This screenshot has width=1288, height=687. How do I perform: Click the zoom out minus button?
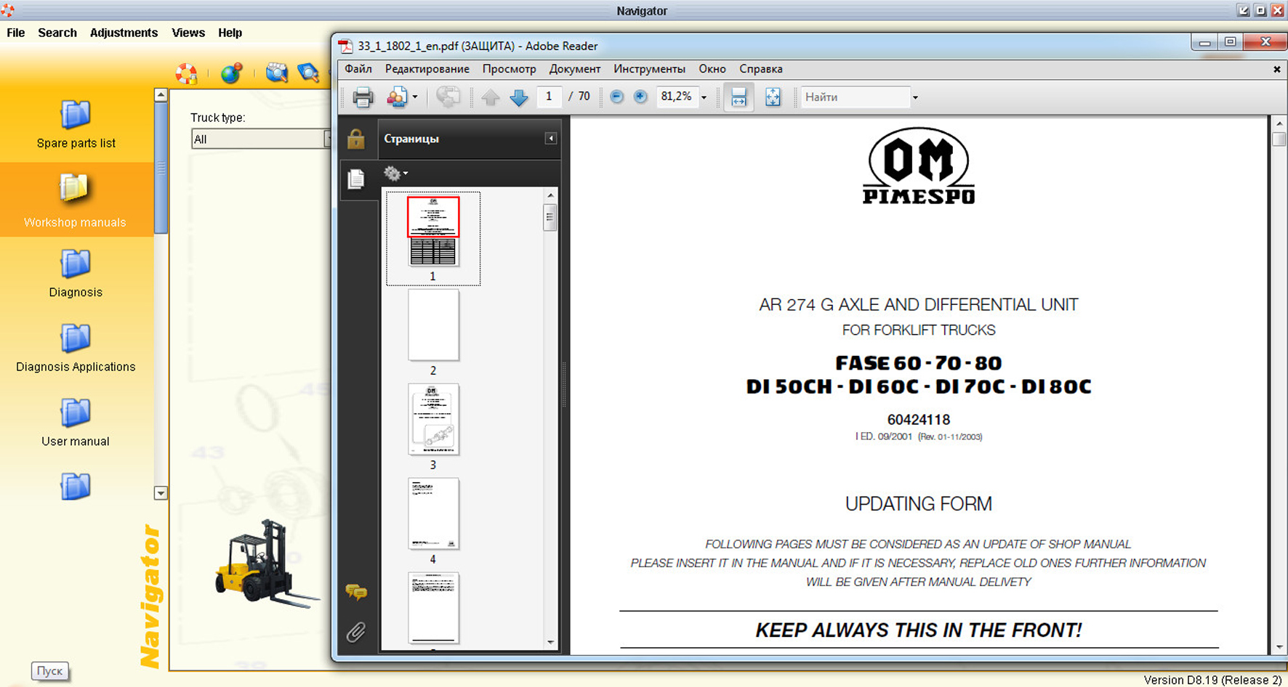click(x=616, y=97)
